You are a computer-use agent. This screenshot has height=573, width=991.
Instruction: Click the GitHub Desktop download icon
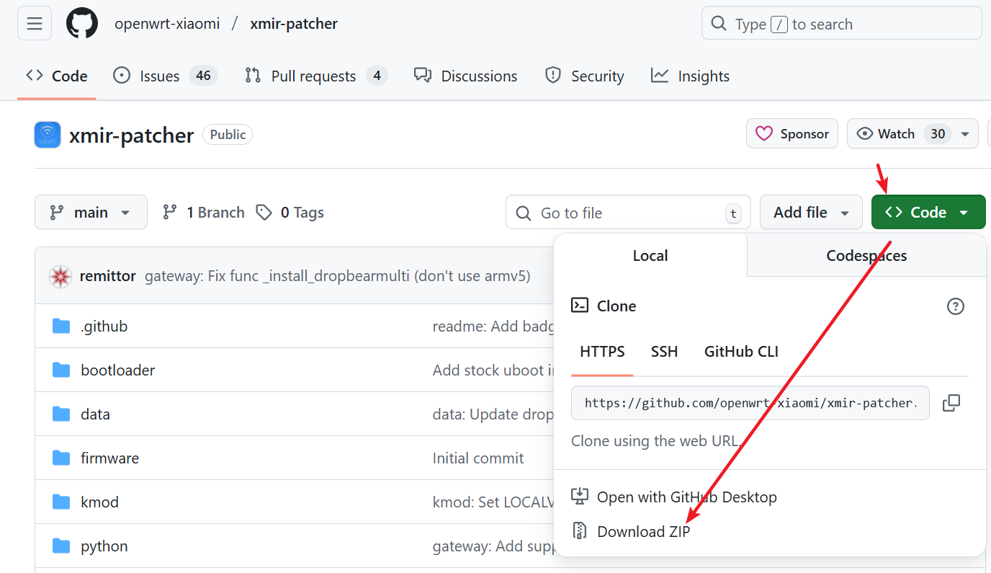(580, 497)
